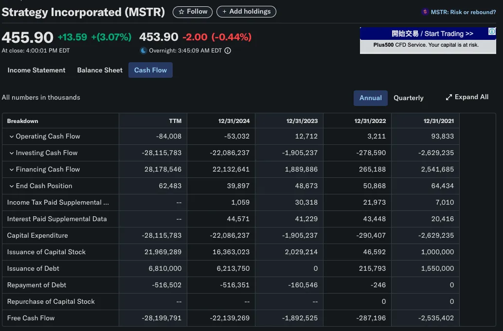Switch to Quarterly view

pos(408,98)
